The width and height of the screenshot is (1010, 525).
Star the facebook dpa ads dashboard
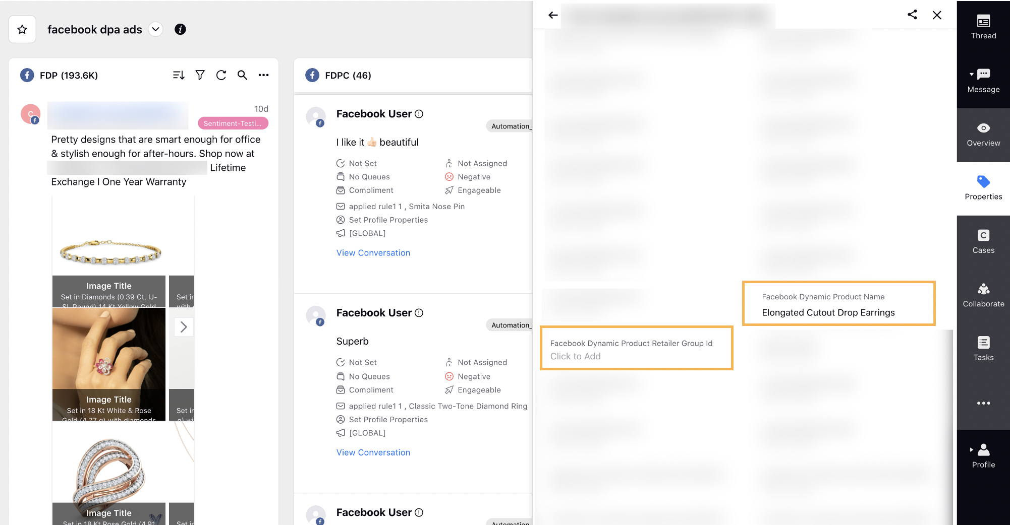point(22,29)
